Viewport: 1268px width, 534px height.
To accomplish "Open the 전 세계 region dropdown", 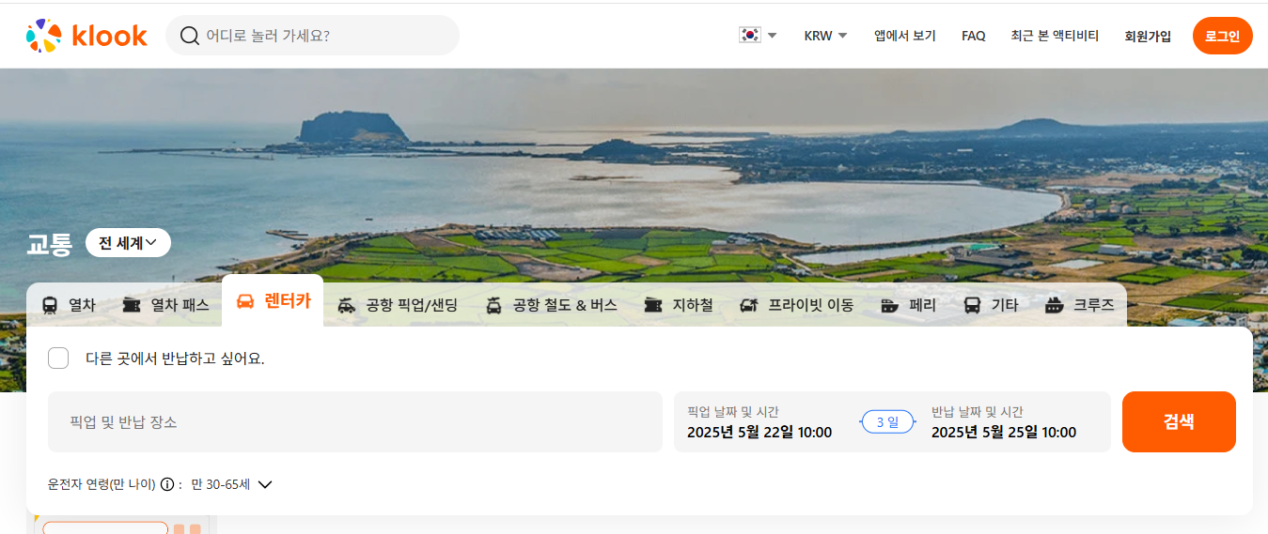I will pos(128,243).
